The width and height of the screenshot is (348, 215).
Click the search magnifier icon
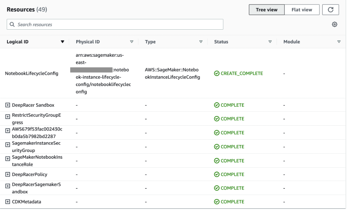coord(12,24)
